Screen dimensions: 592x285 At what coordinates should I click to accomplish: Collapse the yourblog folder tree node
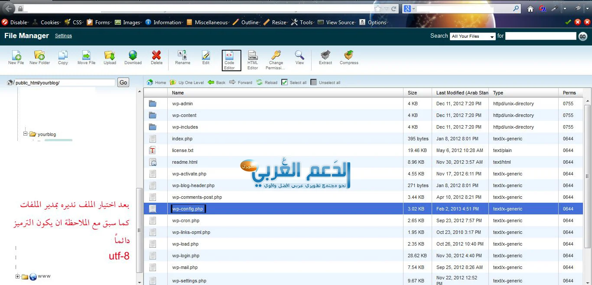point(26,134)
